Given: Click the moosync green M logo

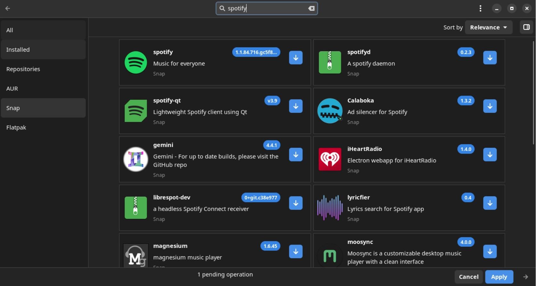Looking at the screenshot, I should coord(330,256).
